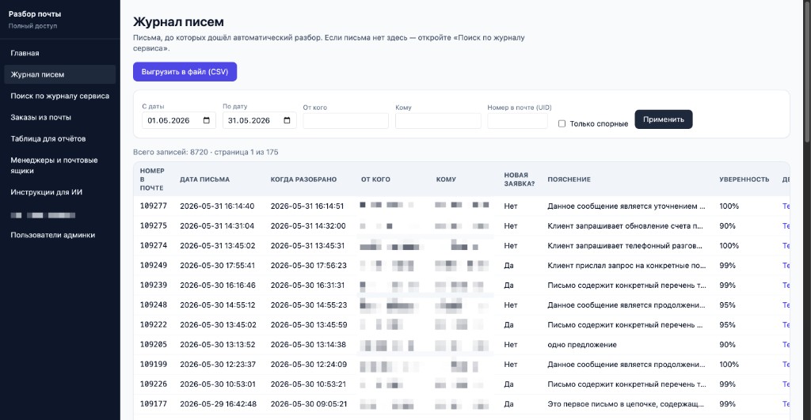
Task: Select the table row for letter 109277
Action: point(462,206)
